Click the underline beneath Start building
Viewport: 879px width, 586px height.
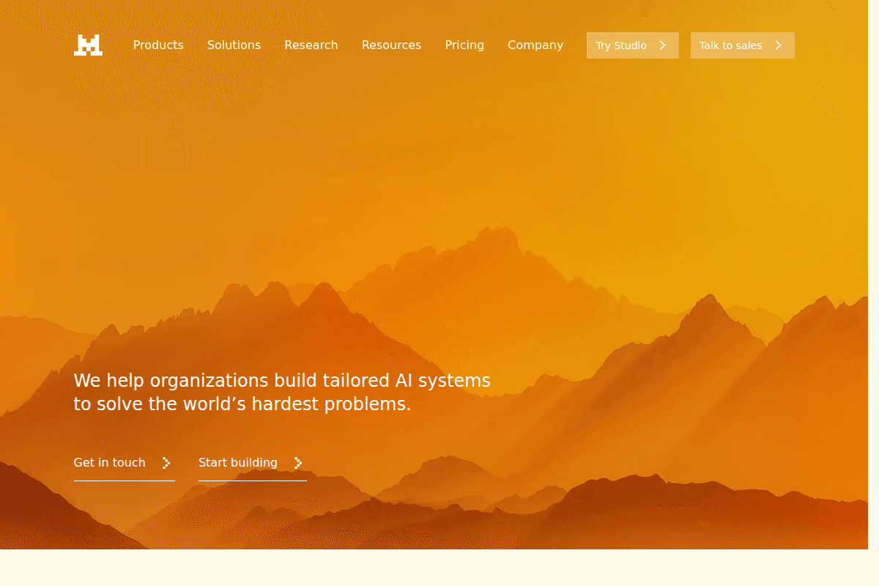tap(252, 480)
